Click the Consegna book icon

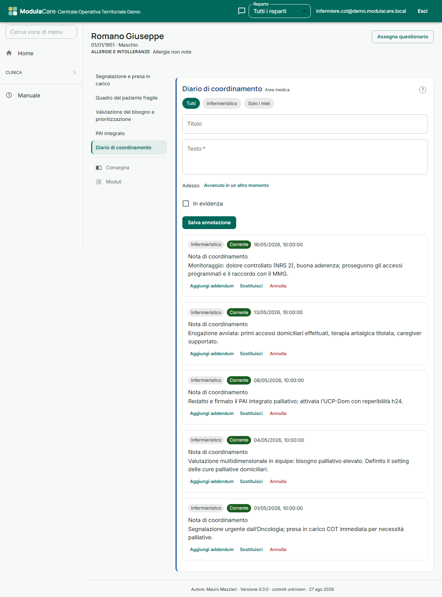(99, 168)
